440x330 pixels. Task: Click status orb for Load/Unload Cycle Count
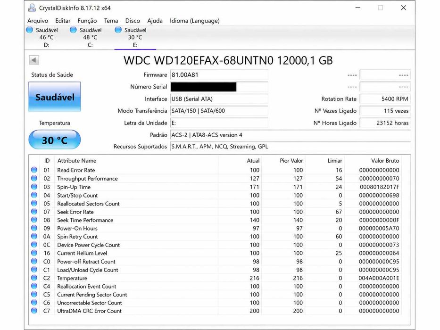pyautogui.click(x=34, y=270)
